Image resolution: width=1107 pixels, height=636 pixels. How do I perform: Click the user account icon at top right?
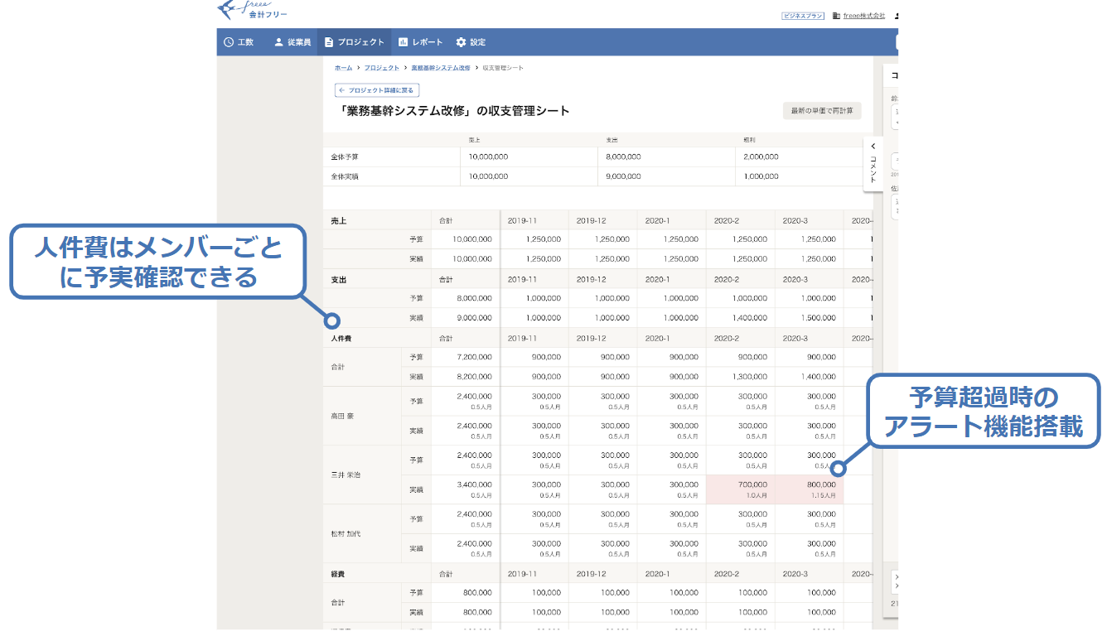coord(897,15)
